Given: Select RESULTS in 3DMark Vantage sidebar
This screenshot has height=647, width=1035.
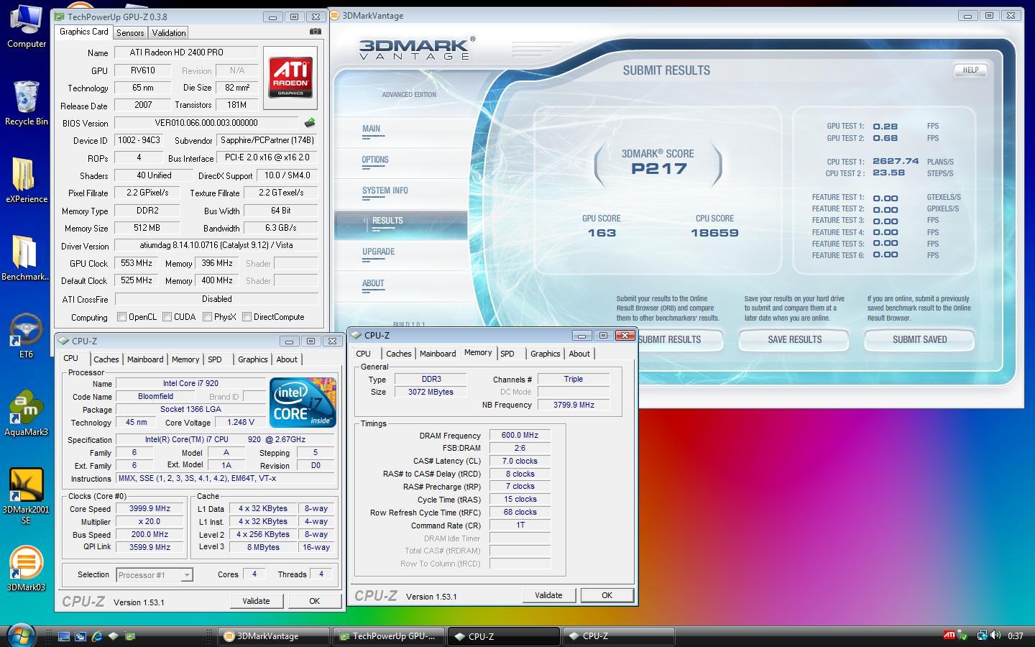Looking at the screenshot, I should pyautogui.click(x=400, y=224).
